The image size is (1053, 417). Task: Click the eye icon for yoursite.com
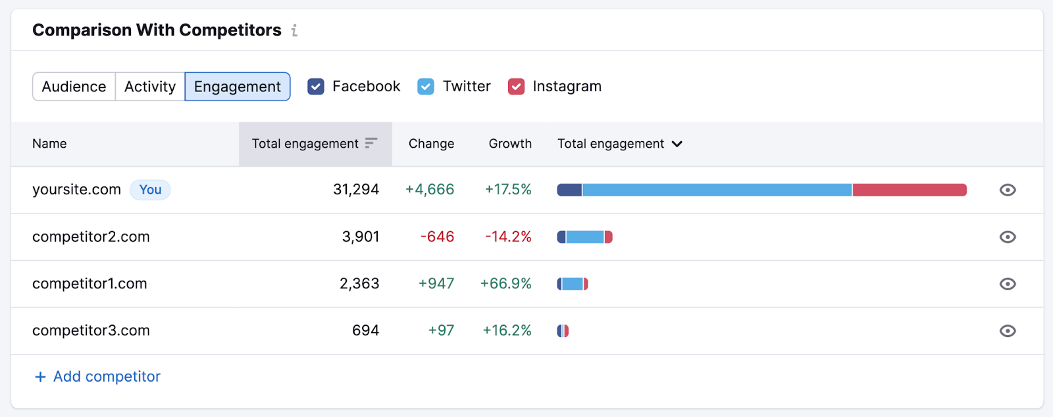pyautogui.click(x=1007, y=190)
